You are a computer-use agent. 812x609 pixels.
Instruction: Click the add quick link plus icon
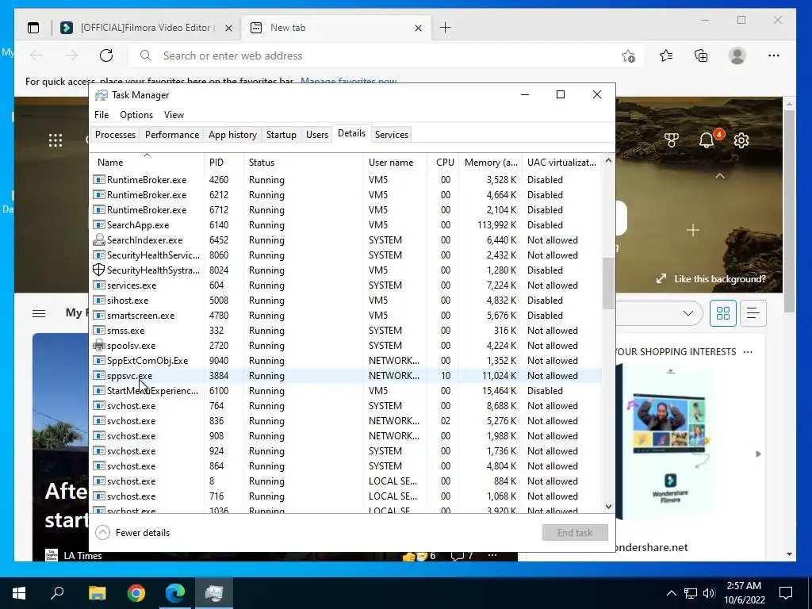(693, 230)
